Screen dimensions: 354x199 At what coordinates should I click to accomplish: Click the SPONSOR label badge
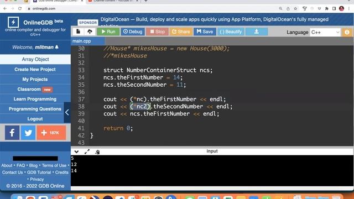(88, 23)
